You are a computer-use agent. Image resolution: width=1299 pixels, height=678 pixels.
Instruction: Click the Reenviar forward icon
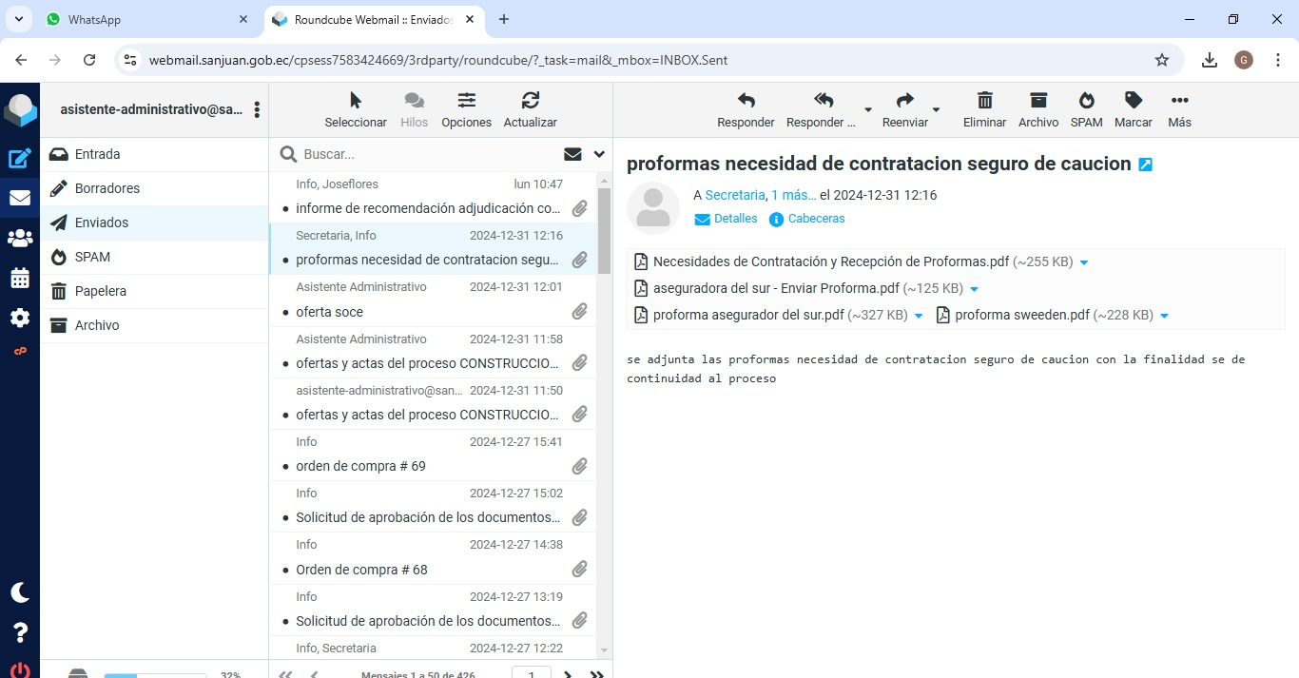coord(904,101)
